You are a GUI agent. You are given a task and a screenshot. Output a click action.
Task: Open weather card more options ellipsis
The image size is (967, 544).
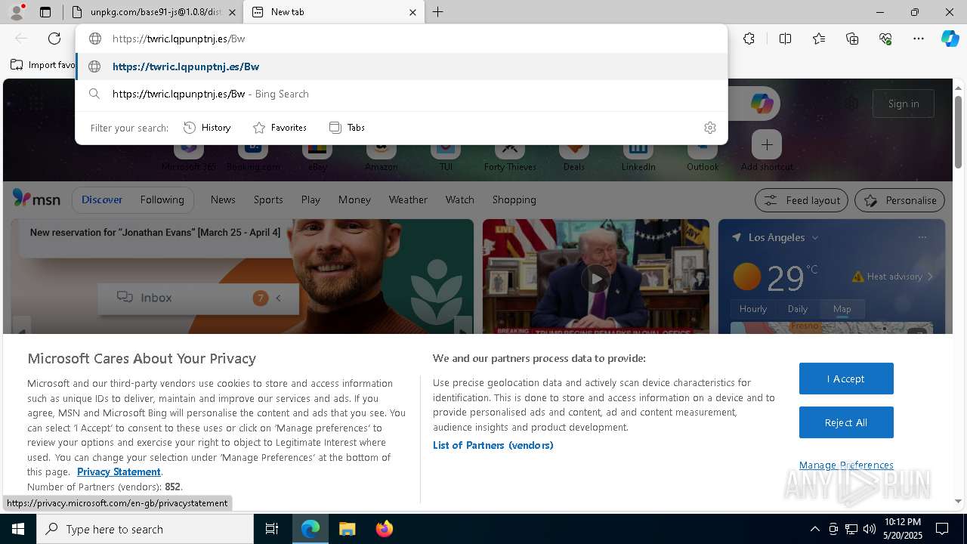coord(922,237)
